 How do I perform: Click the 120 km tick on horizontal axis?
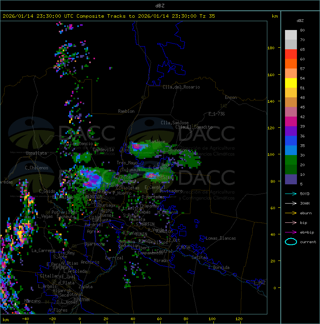pyautogui.click(x=239, y=319)
